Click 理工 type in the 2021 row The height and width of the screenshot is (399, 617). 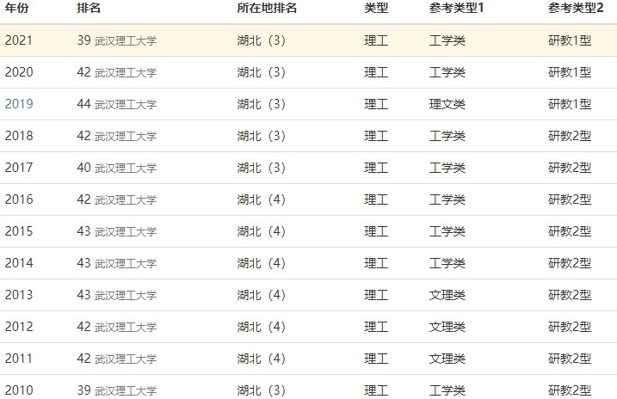(376, 40)
